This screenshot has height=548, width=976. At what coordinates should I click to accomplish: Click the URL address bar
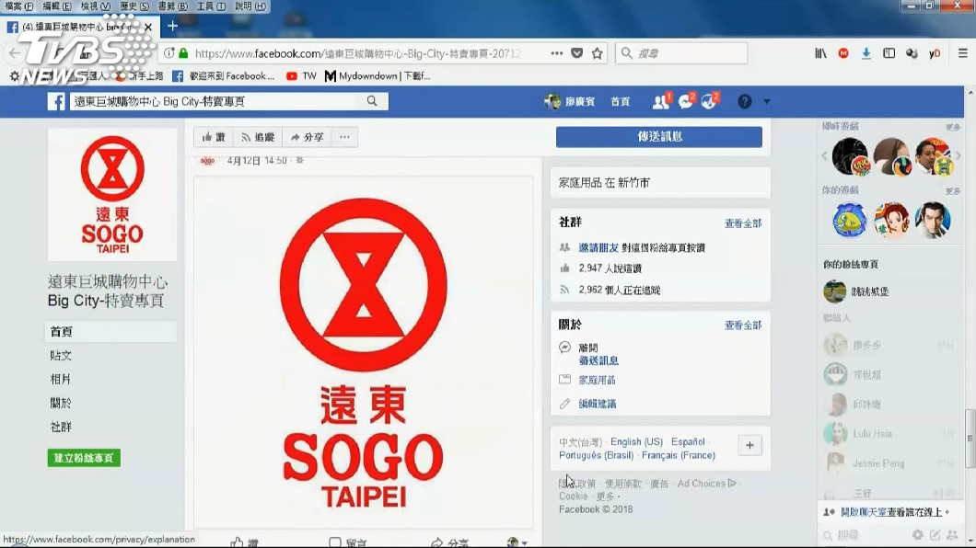pyautogui.click(x=358, y=53)
